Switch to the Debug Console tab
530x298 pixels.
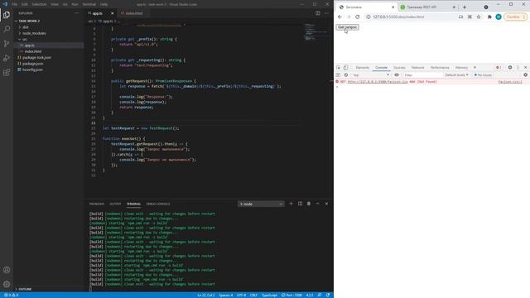[x=158, y=204]
